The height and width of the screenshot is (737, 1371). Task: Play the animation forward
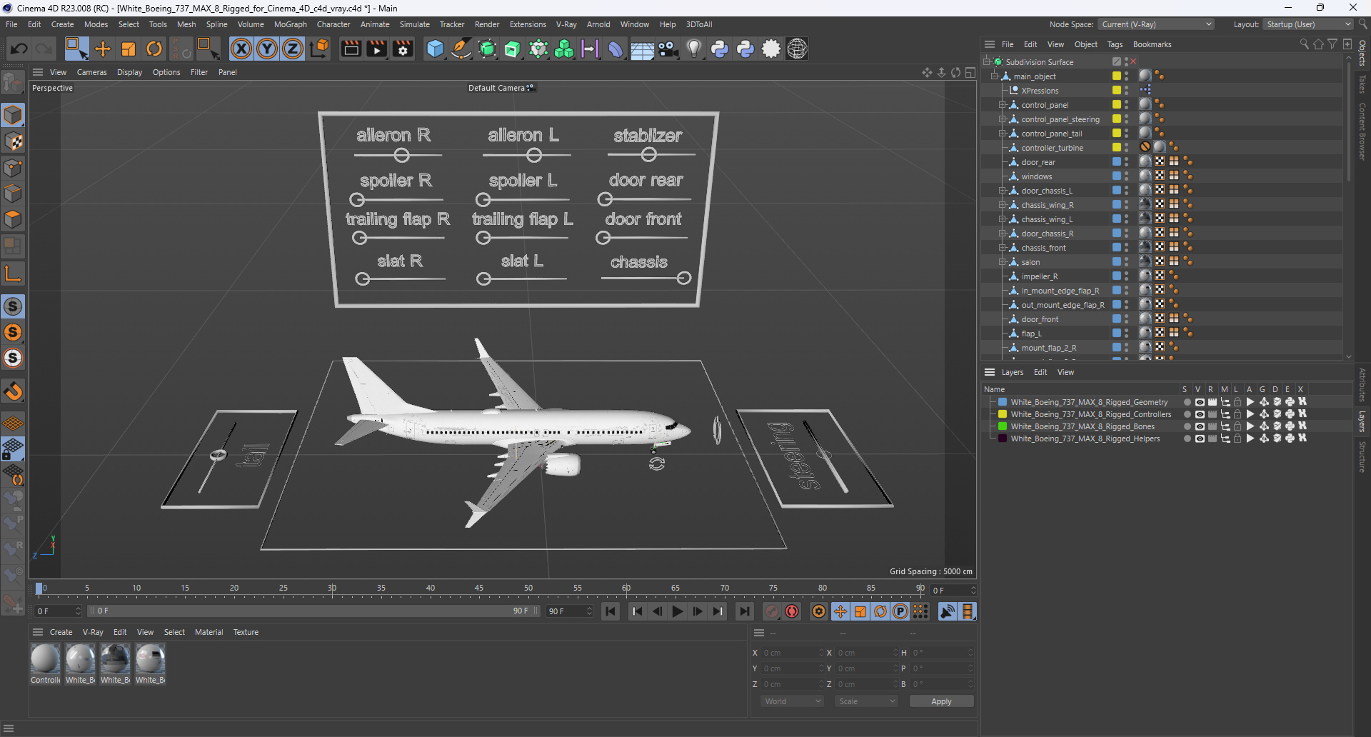[677, 611]
